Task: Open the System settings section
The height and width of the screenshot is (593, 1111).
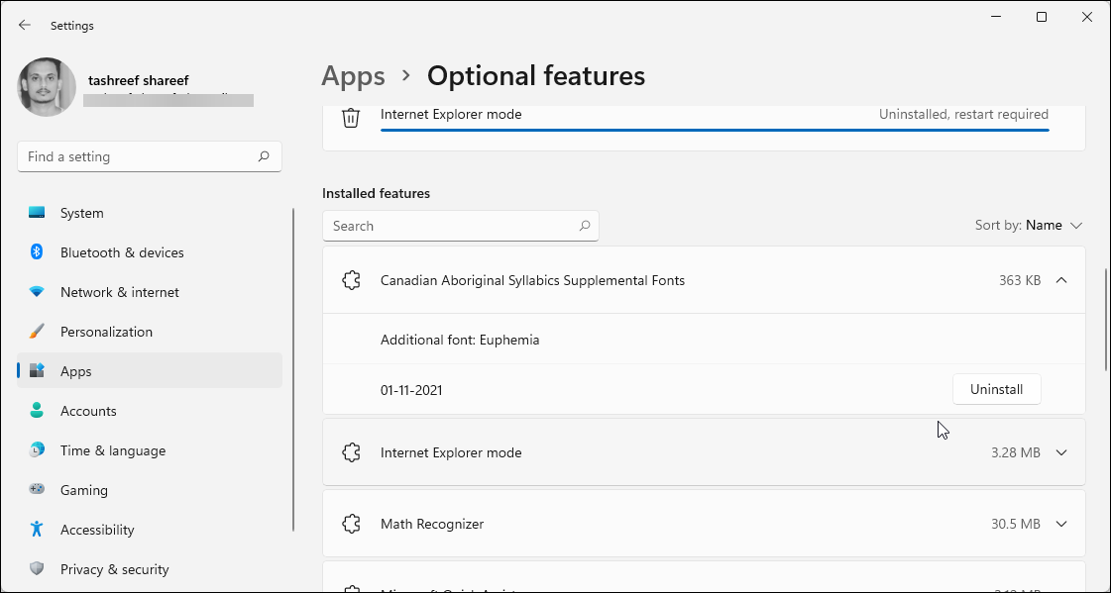Action: click(x=81, y=213)
